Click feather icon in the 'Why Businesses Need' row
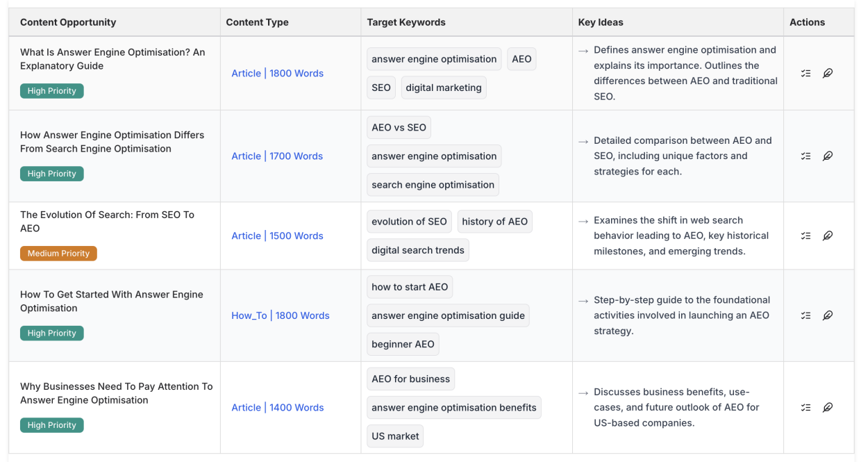The width and height of the screenshot is (861, 462). [x=827, y=408]
